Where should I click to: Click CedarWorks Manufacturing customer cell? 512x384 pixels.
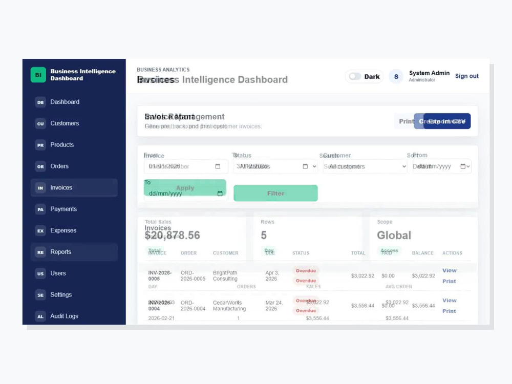tap(229, 306)
